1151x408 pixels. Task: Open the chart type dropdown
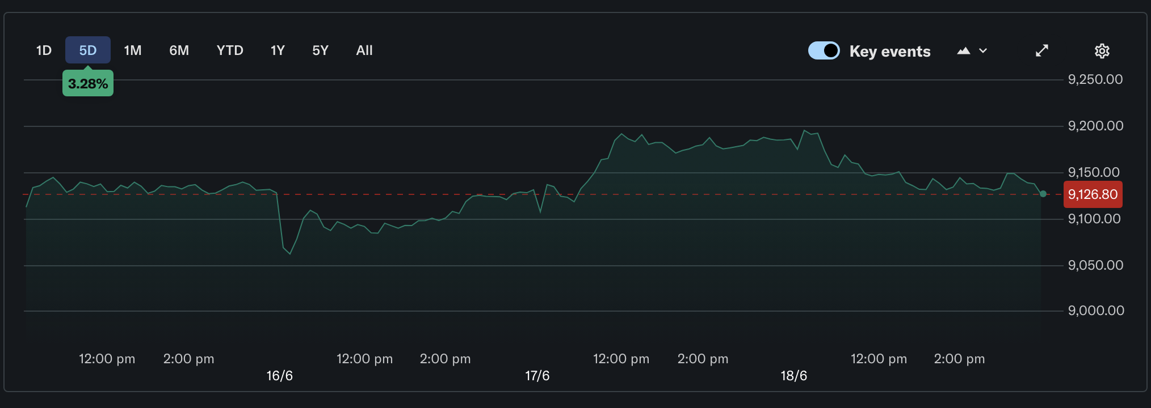coord(972,51)
